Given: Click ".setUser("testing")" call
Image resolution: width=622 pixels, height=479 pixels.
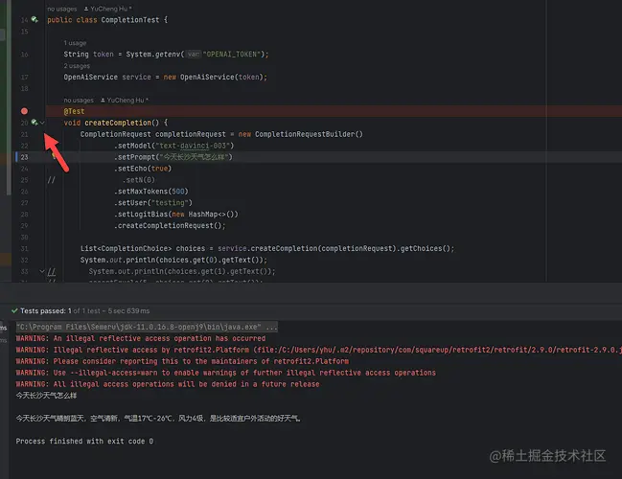Looking at the screenshot, I should pos(153,203).
